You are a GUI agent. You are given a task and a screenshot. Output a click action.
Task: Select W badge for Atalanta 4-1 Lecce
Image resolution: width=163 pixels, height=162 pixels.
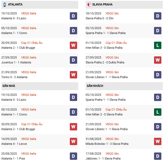[x=73, y=141]
